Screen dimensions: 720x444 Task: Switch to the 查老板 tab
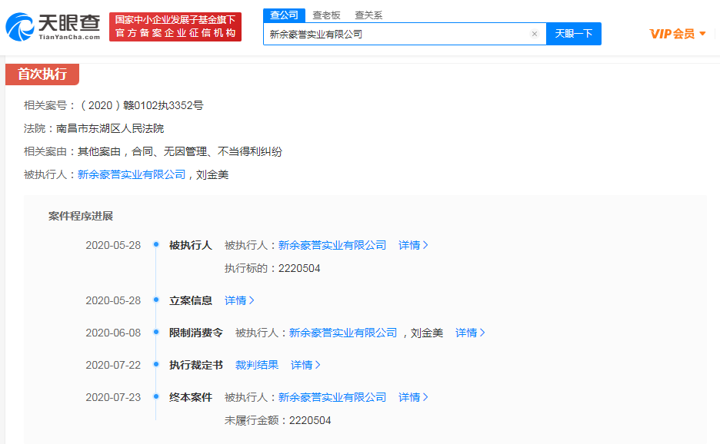pos(326,15)
